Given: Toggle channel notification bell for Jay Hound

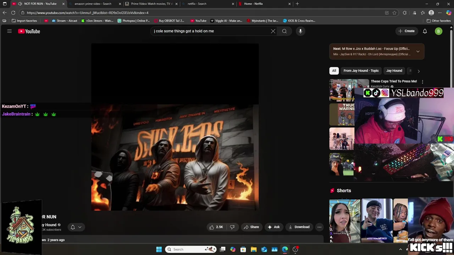Looking at the screenshot, I should tap(73, 227).
